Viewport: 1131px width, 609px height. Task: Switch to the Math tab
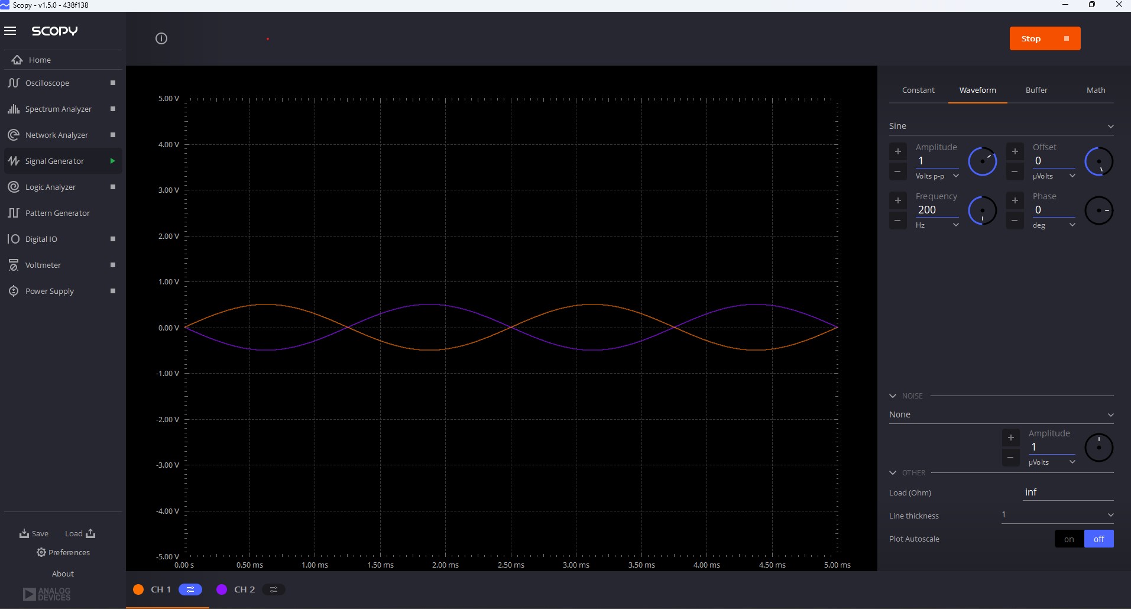tap(1096, 90)
